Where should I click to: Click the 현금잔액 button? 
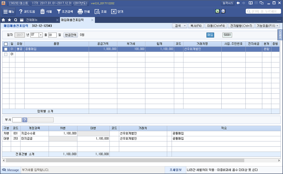(x=71, y=35)
